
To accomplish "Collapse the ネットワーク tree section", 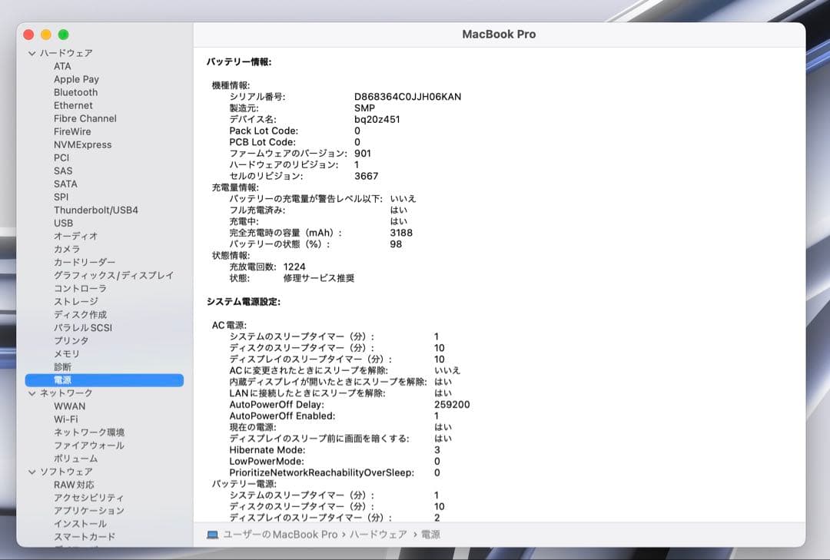I will pos(32,393).
